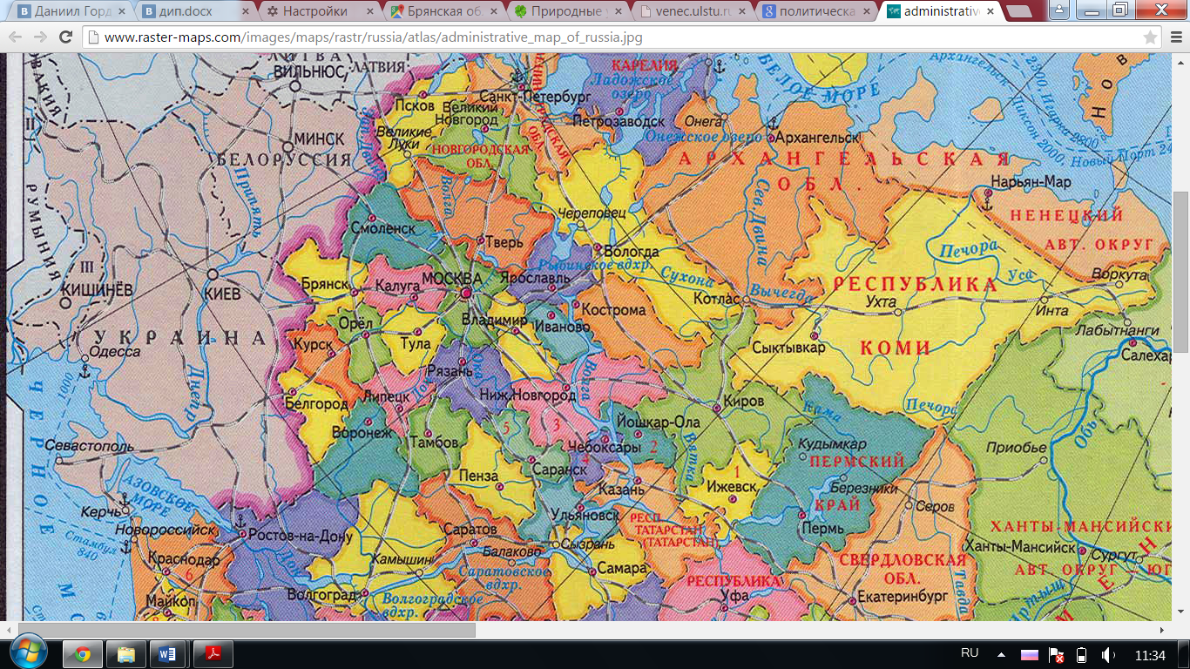Screen dimensions: 1190x669
Task: Switch the RU input language indicator
Action: [970, 653]
